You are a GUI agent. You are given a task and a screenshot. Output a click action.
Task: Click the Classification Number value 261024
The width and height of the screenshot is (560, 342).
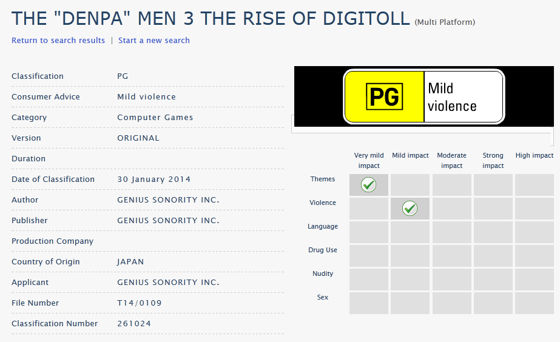[134, 324]
